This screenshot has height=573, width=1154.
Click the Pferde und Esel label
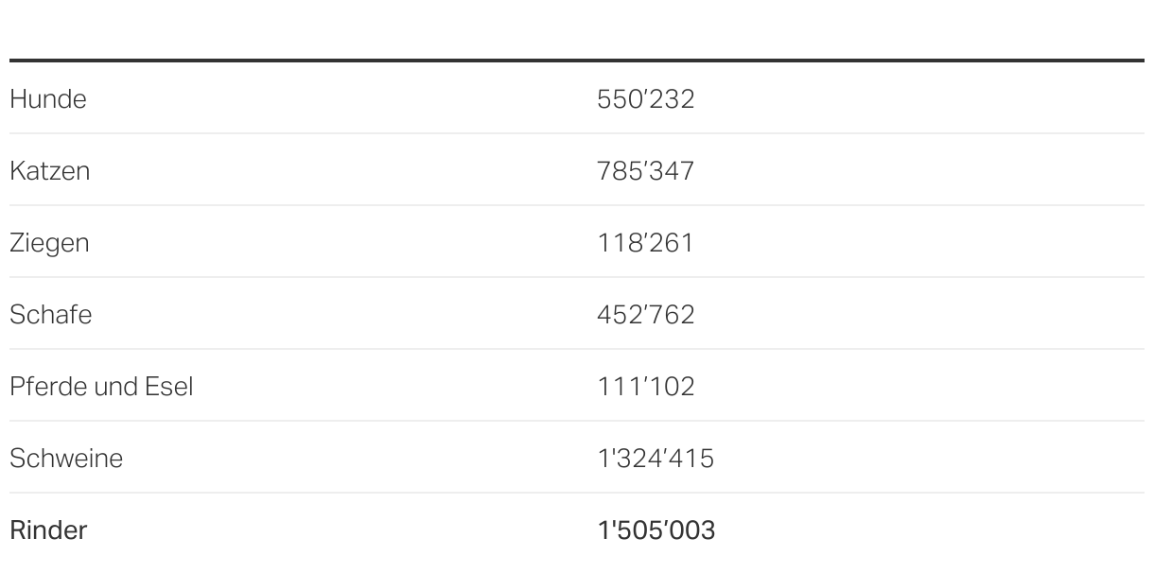[x=101, y=387]
